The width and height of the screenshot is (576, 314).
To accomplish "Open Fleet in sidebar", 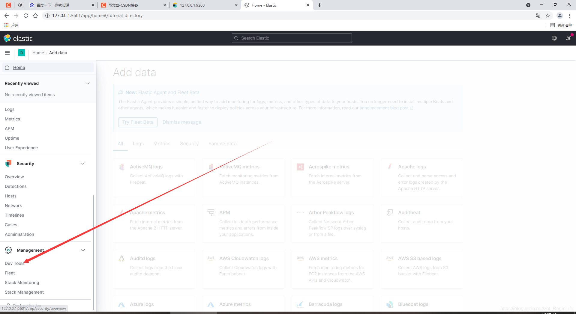I will pyautogui.click(x=10, y=273).
